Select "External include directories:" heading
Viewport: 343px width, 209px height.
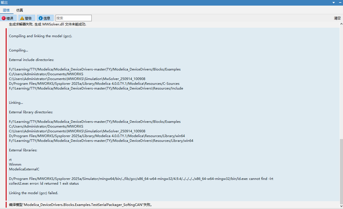(31, 60)
